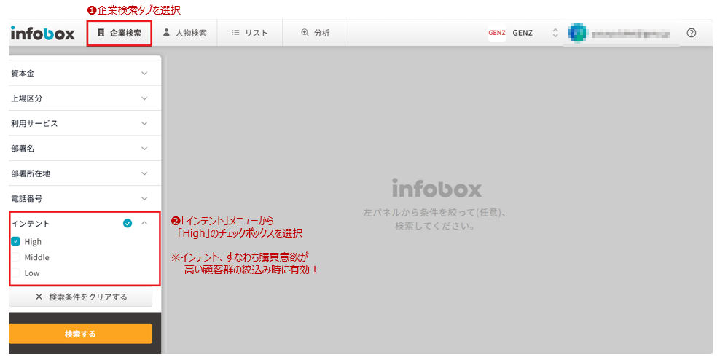720x360 pixels.
Task: Open the GENZ workspace switcher arrows
Action: 555,33
